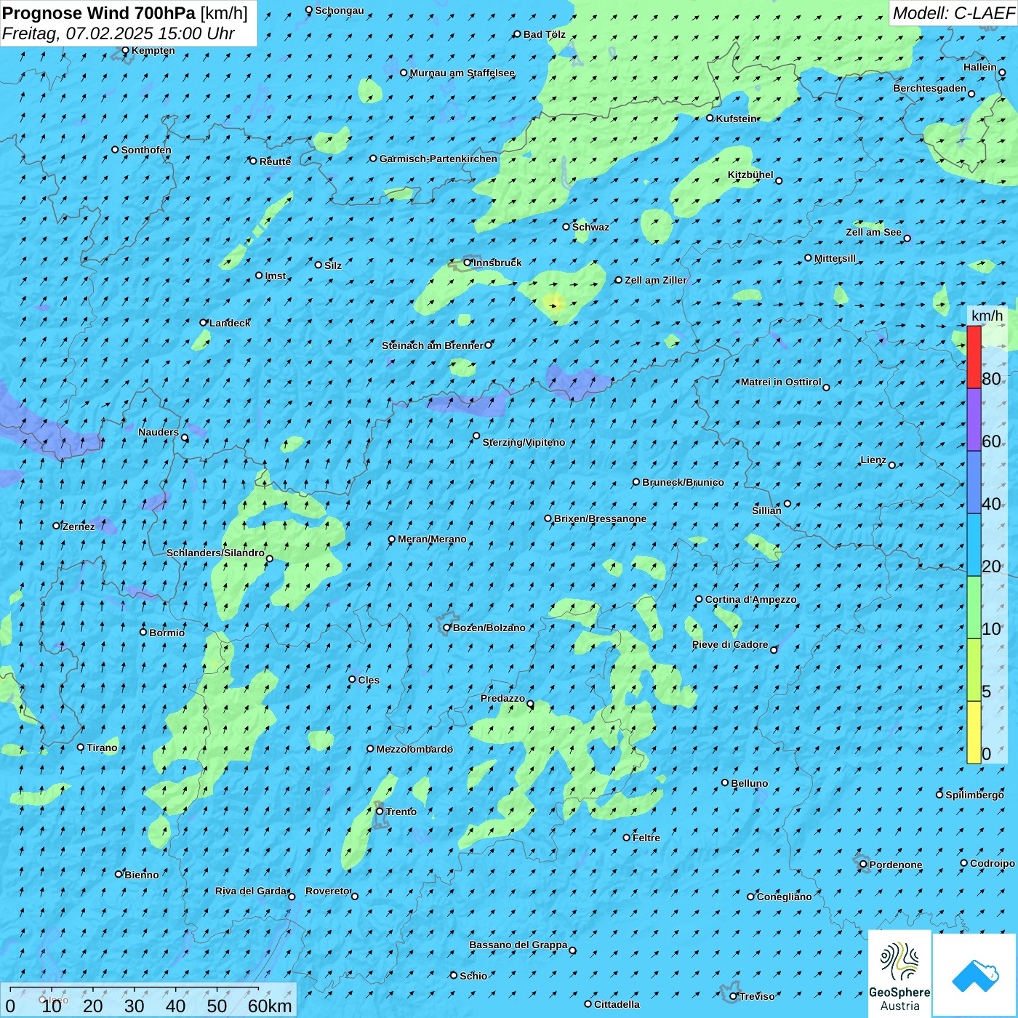The width and height of the screenshot is (1018, 1018).
Task: Select the Pordenone label
Action: click(x=896, y=865)
